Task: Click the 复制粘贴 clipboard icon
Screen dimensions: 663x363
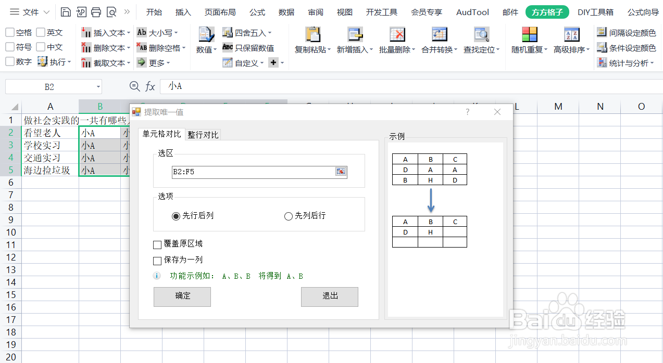Action: pyautogui.click(x=312, y=35)
